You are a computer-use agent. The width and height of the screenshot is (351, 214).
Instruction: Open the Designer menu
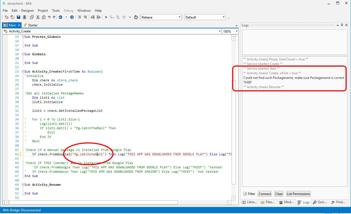pos(28,11)
